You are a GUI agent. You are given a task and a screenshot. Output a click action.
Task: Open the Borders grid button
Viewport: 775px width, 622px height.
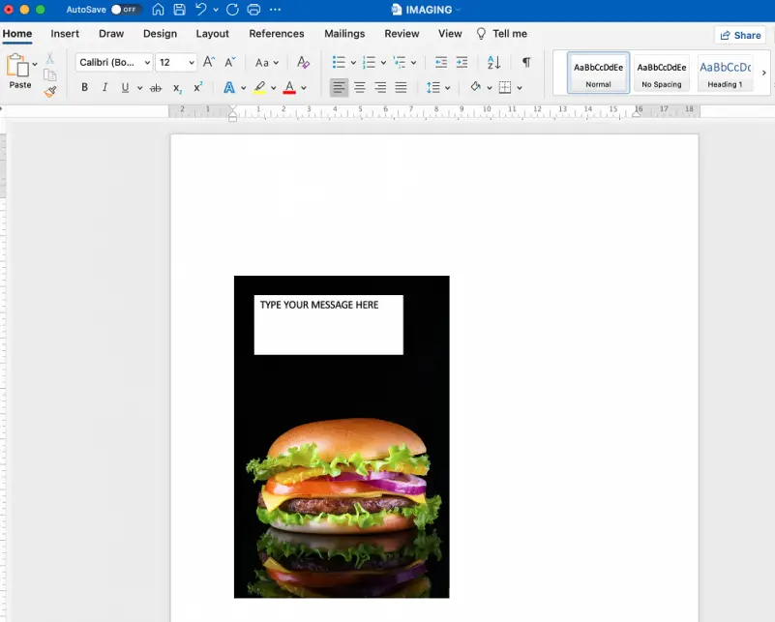click(505, 87)
